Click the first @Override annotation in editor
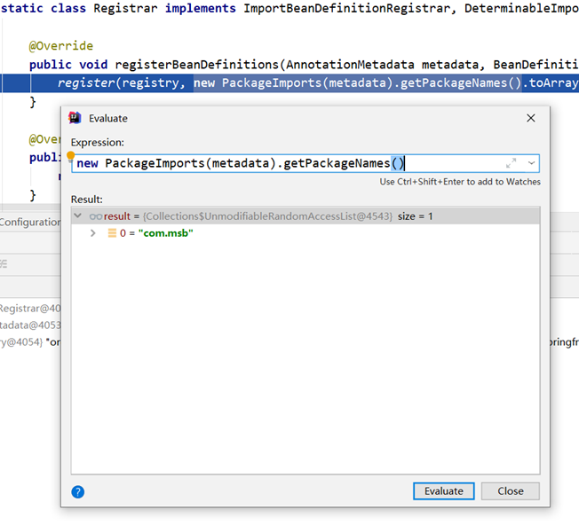The height and width of the screenshot is (525, 579). point(61,46)
